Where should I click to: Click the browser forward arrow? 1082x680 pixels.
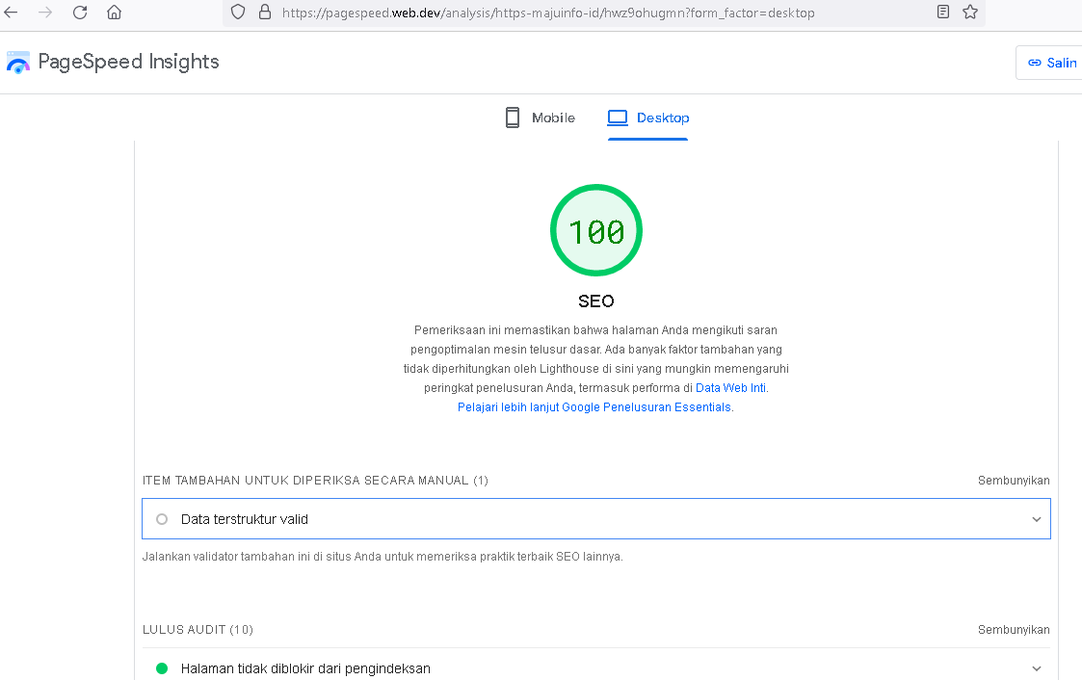pyautogui.click(x=44, y=13)
